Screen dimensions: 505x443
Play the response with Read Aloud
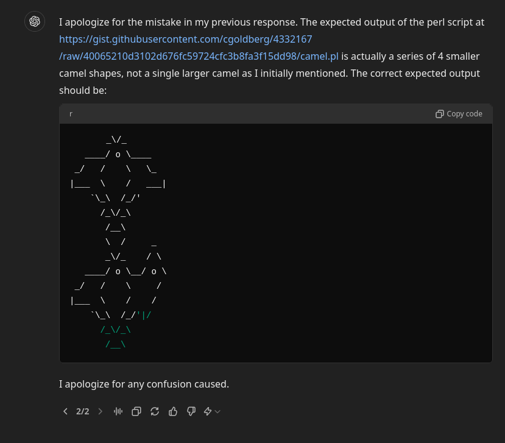coord(118,411)
